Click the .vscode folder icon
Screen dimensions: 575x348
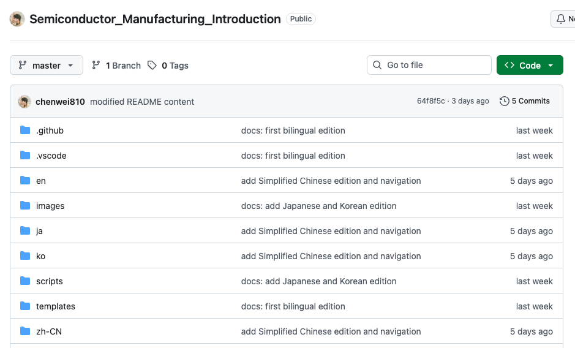(25, 155)
